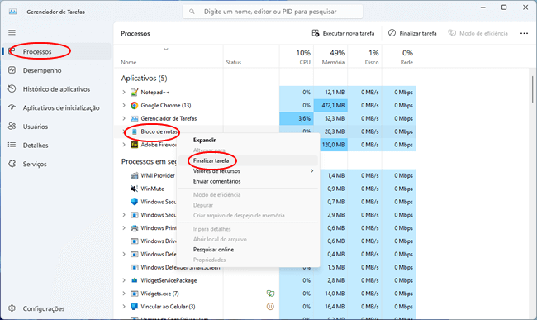The image size is (537, 320).
Task: Expand the Notepad++ process group
Action: point(124,93)
